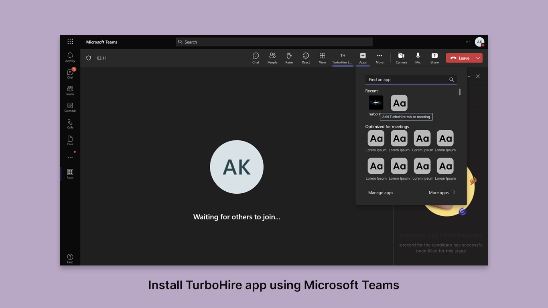Click the 03:11 meeting timer

pos(102,58)
